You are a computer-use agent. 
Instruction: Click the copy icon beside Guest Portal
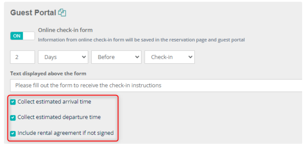[x=62, y=13]
